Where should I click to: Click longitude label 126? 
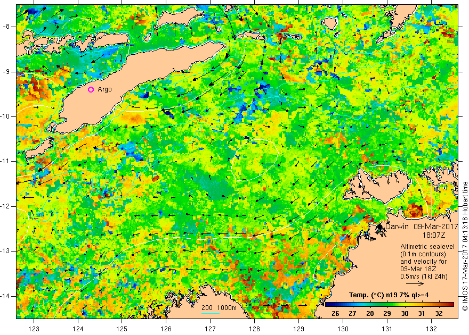click(x=166, y=329)
